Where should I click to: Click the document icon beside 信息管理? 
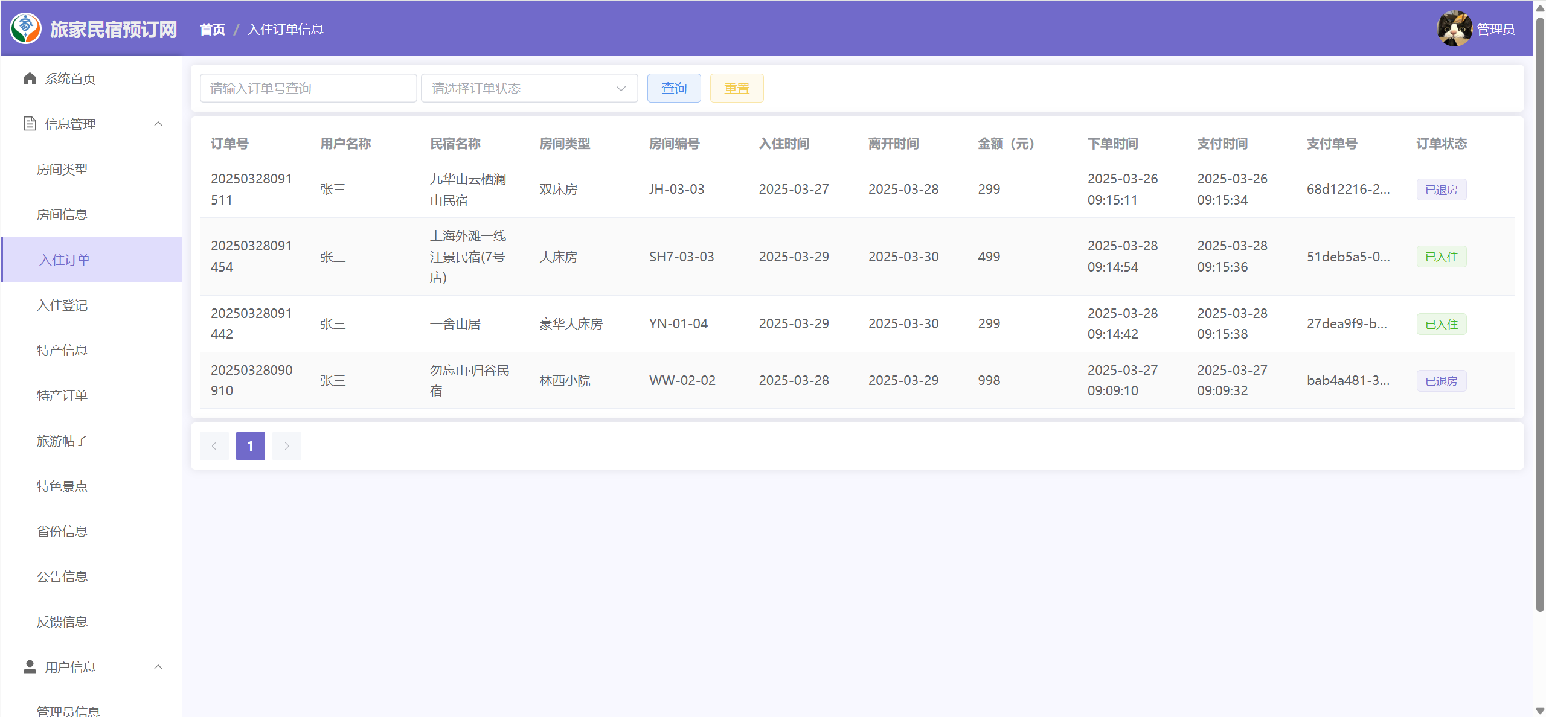[30, 124]
